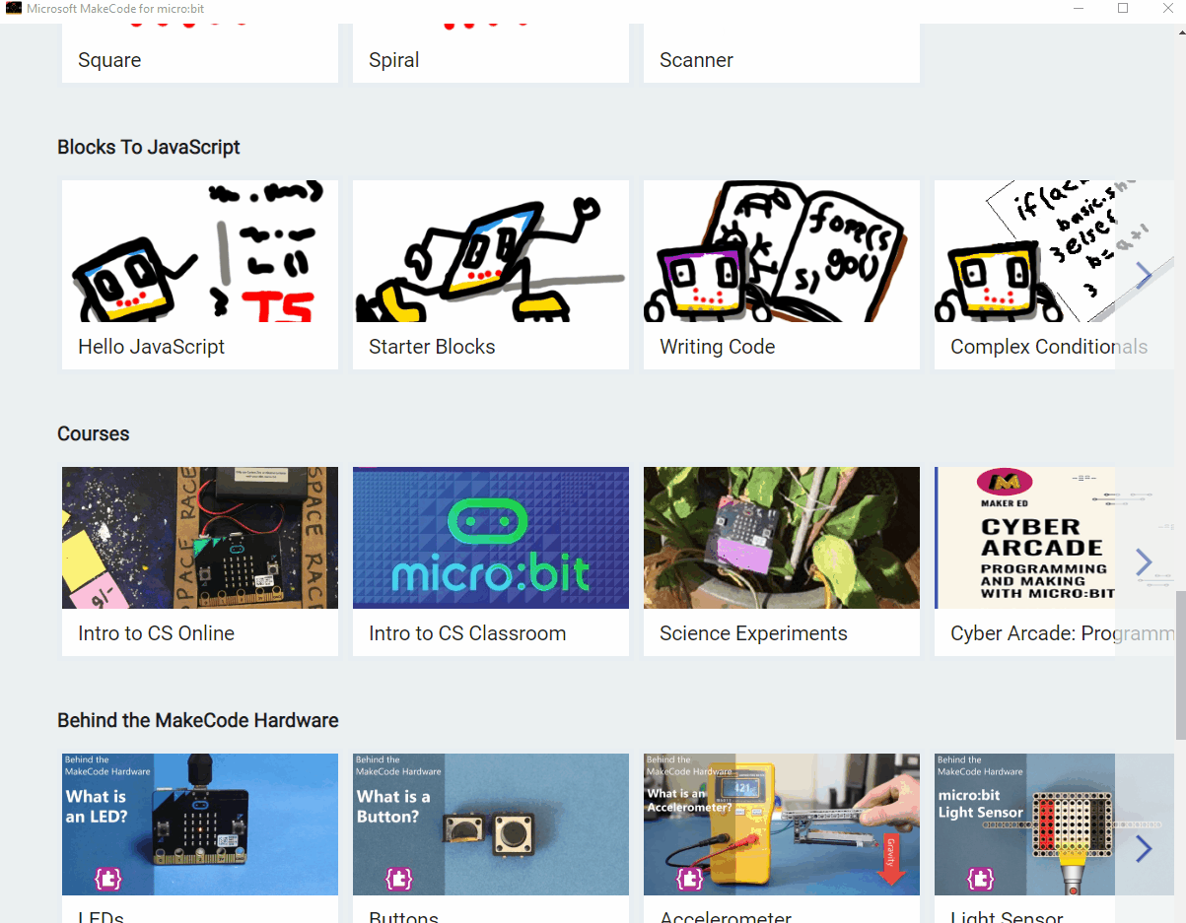Click the Writing Code label

(718, 347)
